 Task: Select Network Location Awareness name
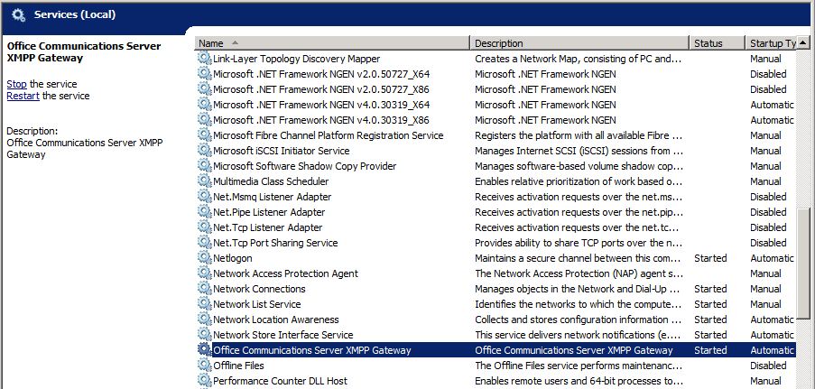(x=275, y=320)
